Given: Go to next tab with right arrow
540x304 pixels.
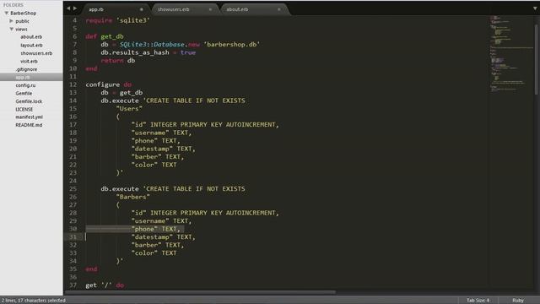Looking at the screenshot, I should (75, 8).
